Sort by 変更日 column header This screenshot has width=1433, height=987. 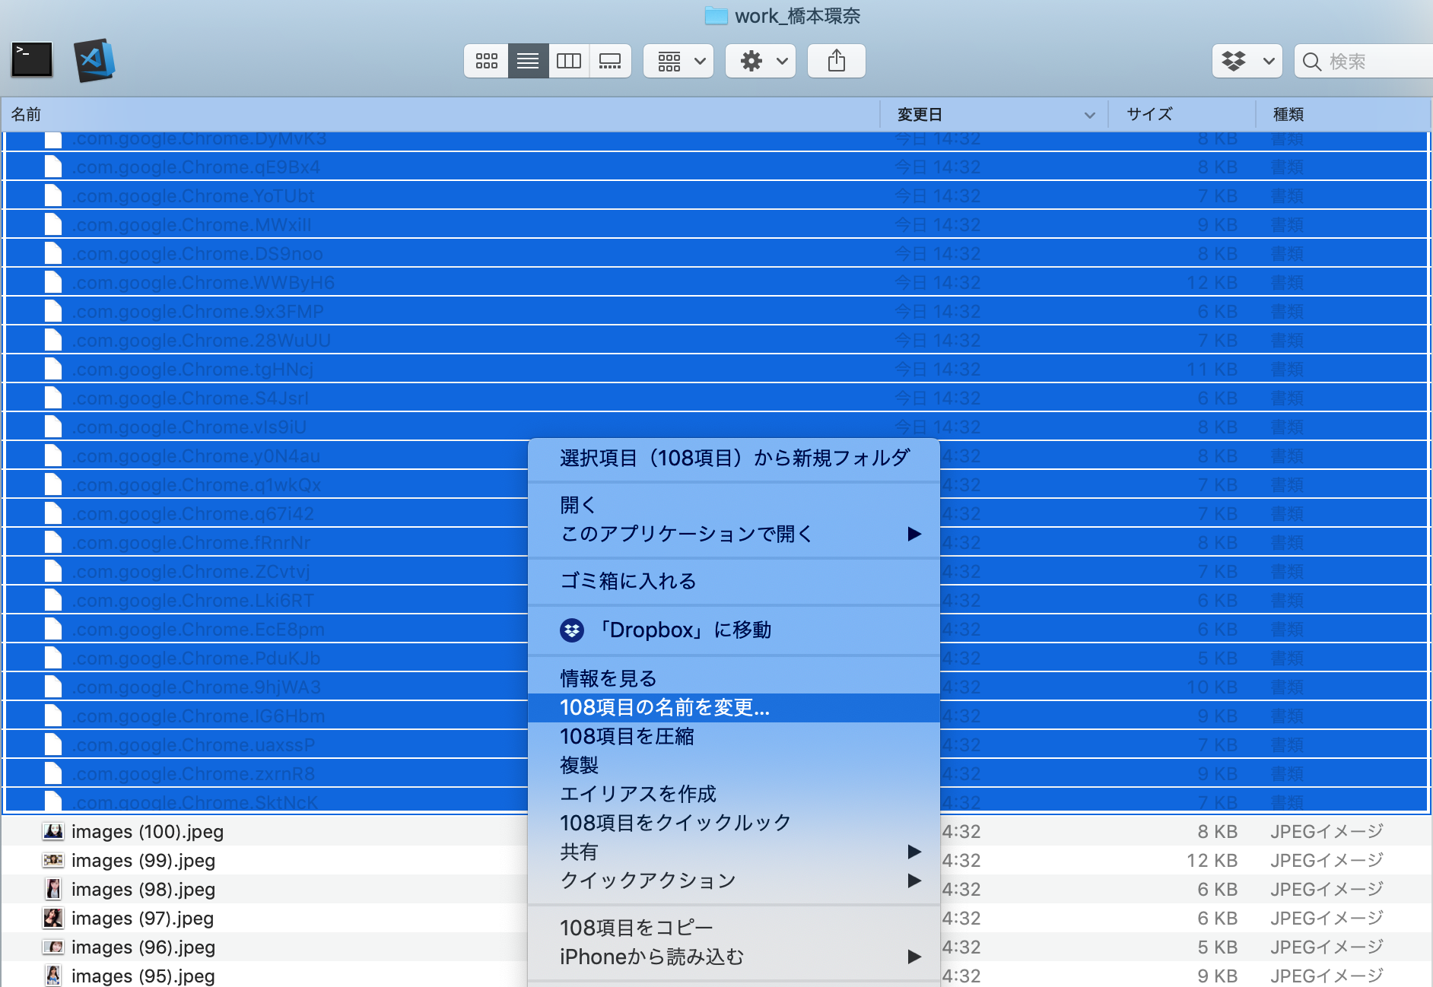pyautogui.click(x=920, y=115)
